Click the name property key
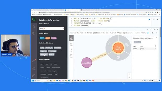The image size is (162, 91). pyautogui.click(x=55, y=64)
